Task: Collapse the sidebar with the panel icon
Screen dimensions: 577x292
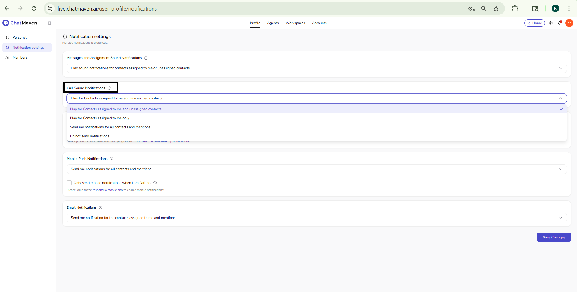Action: click(x=50, y=23)
